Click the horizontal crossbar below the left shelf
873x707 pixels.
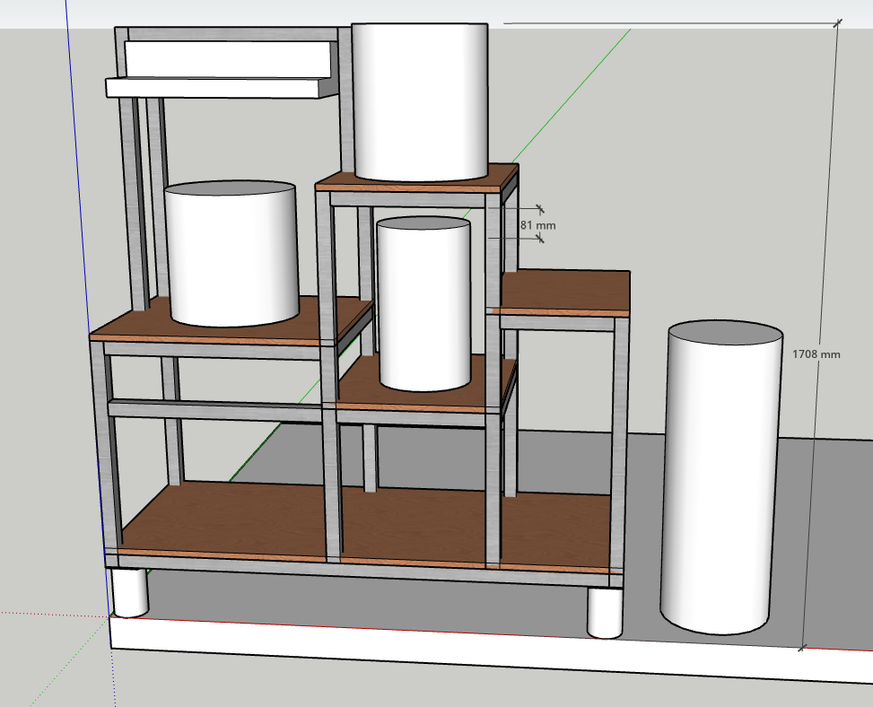coord(215,409)
